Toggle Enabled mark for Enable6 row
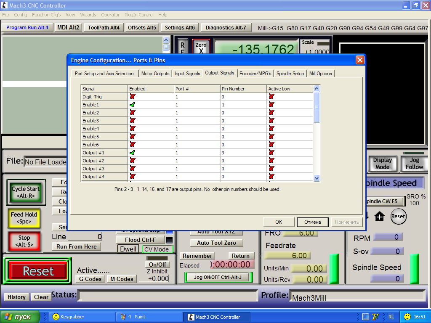Screen dimensions: 431x323 pos(133,145)
